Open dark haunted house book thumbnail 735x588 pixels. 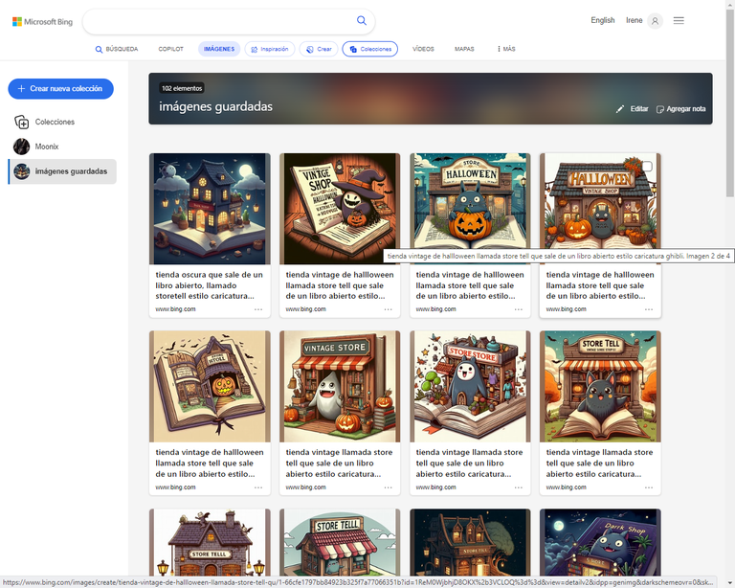[210, 209]
